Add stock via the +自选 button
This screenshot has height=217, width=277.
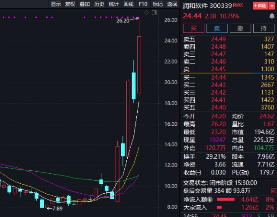click(259, 6)
